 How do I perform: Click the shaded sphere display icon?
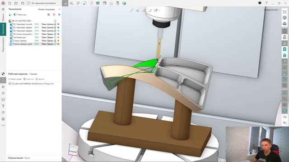[x=284, y=18]
